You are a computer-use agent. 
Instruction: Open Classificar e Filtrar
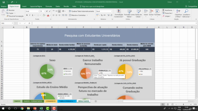[178, 13]
